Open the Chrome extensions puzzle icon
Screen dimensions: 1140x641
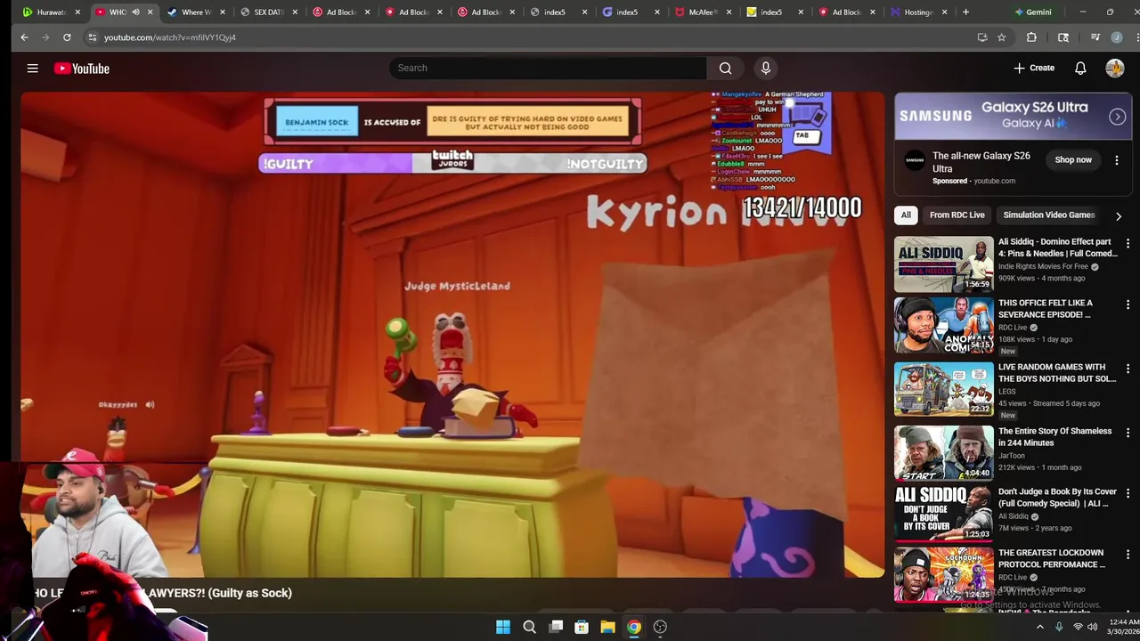(1031, 37)
